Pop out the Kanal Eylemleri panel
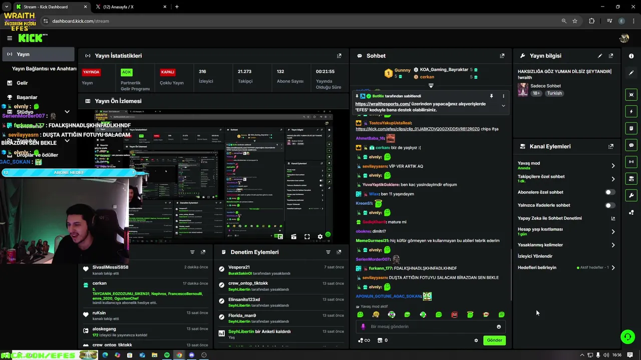This screenshot has width=641, height=360. [611, 146]
